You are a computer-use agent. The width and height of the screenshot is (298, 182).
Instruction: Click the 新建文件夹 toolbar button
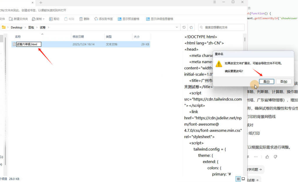click(x=18, y=19)
